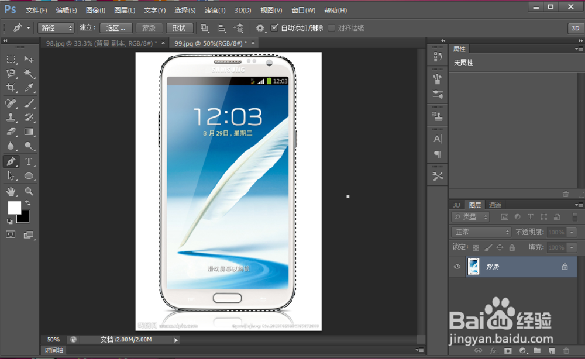Select the Zoom tool

point(29,192)
